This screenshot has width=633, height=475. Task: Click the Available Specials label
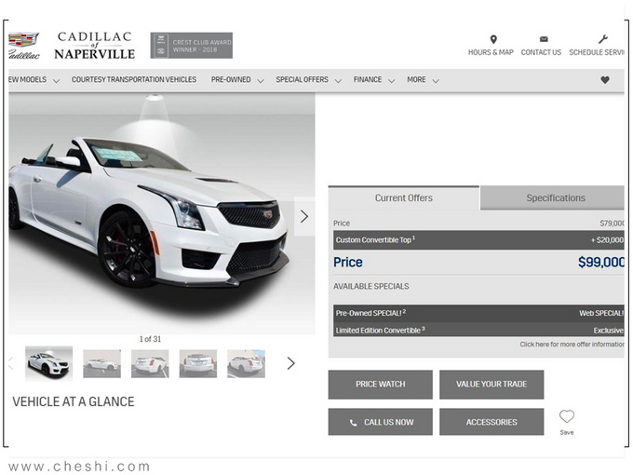[371, 286]
